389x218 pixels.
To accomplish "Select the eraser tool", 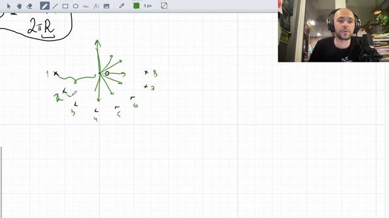I will click(30, 6).
